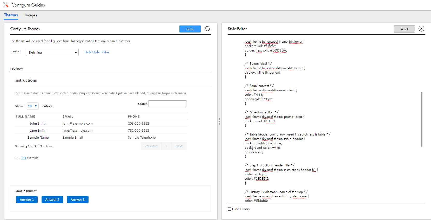Click the '/* Question section */' comment line
Viewport: 431px width, 220px height.
[261, 112]
